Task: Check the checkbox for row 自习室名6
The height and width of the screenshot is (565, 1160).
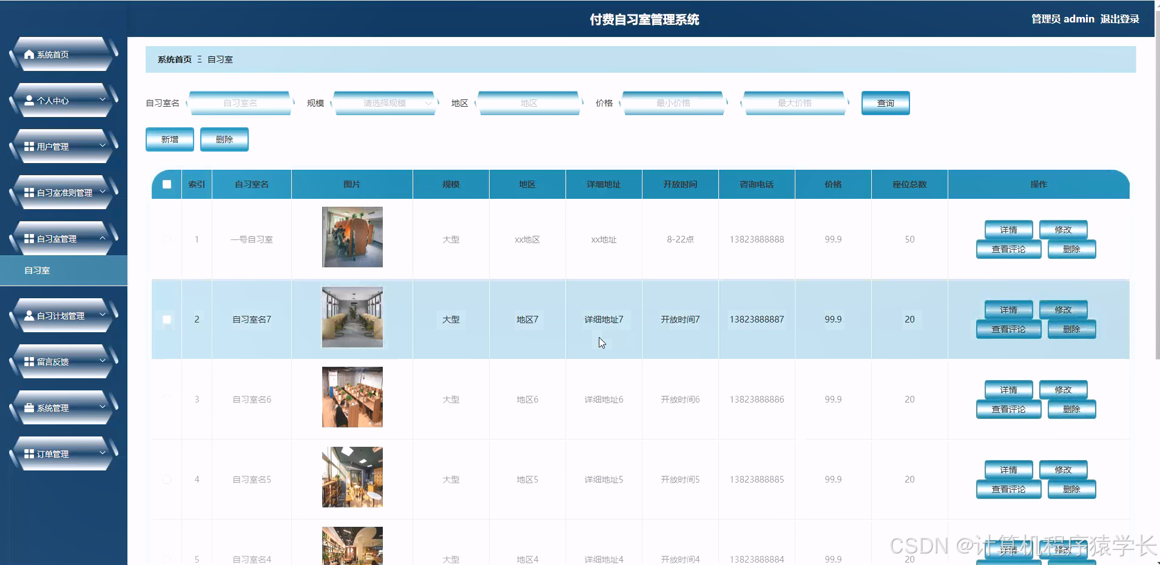Action: tap(167, 400)
